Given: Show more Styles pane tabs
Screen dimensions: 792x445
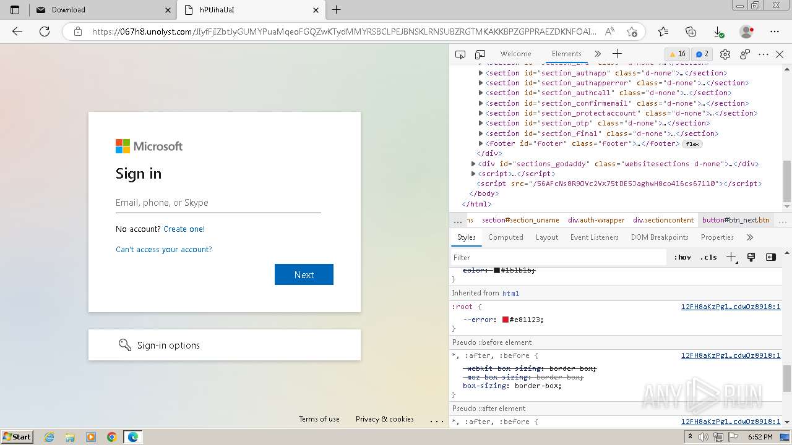Looking at the screenshot, I should pyautogui.click(x=750, y=237).
